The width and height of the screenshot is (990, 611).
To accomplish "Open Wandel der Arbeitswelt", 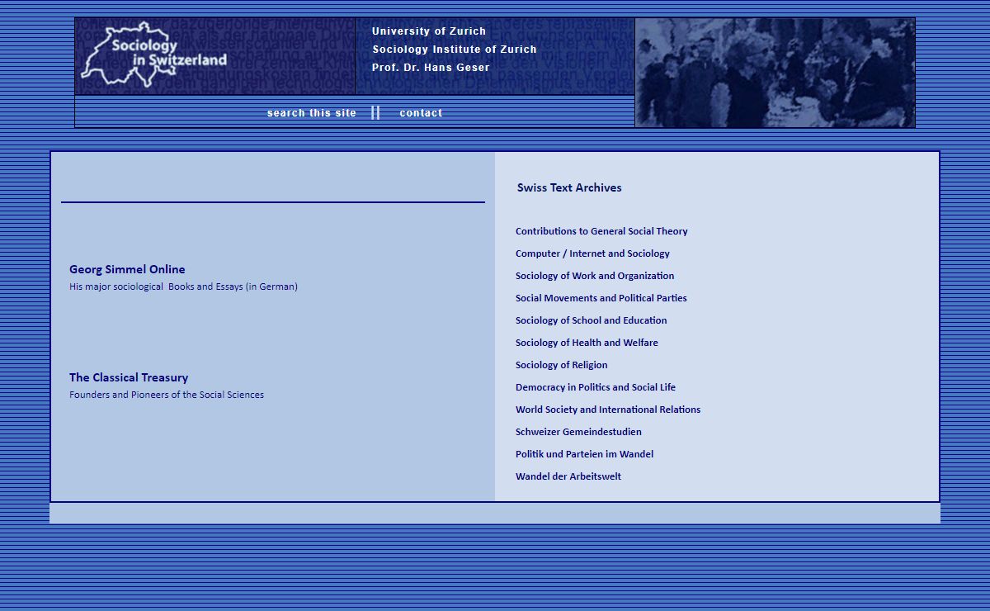I will pos(568,476).
